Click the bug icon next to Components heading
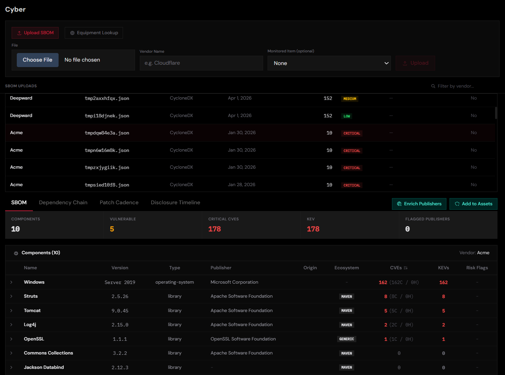This screenshot has height=375, width=505. tap(16, 253)
